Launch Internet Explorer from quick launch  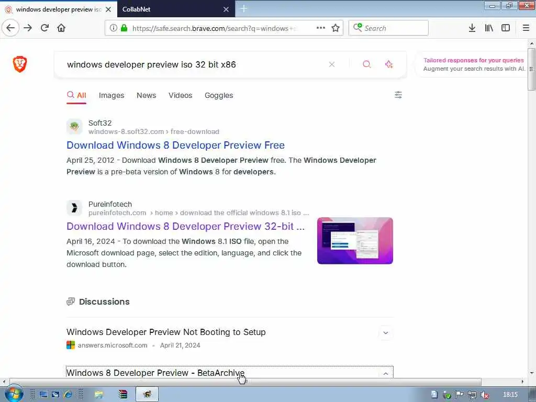68,395
